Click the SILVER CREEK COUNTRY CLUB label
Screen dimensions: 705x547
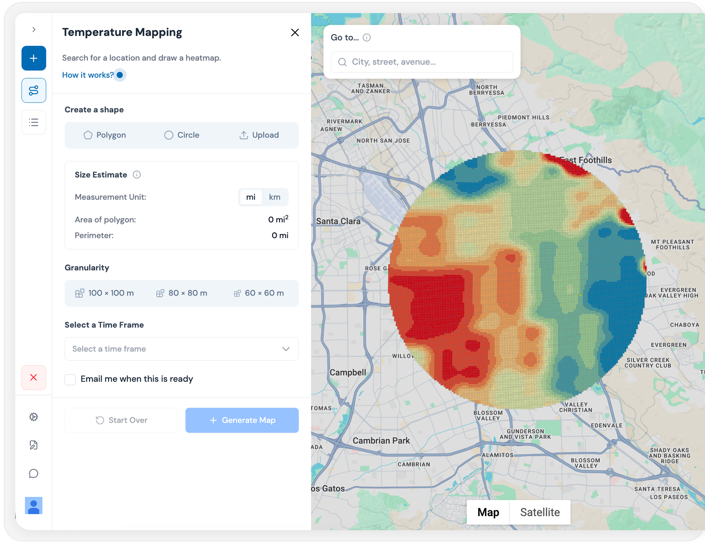648,363
